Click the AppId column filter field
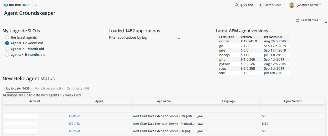Image resolution: width=328 pixels, height=136 pixels. 99,108
